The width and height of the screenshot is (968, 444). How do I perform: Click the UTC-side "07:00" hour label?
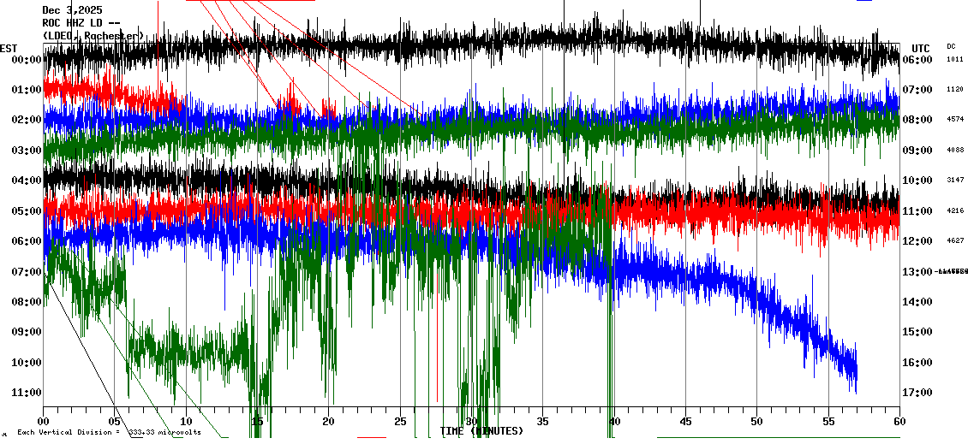point(917,90)
